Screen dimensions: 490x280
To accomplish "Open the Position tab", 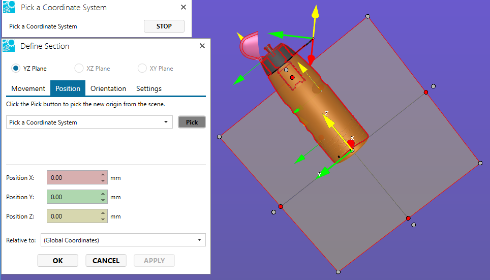I will coord(68,88).
